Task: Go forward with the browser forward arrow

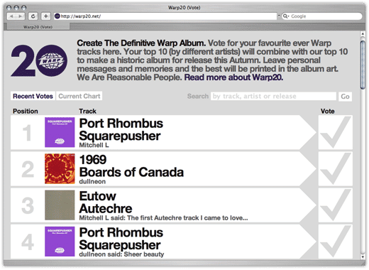Action: (21, 16)
